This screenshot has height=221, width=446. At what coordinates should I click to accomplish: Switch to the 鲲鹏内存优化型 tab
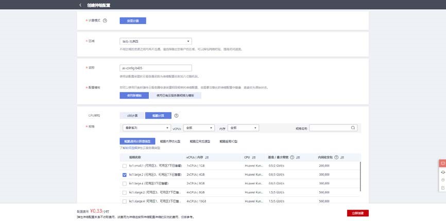click(x=170, y=141)
